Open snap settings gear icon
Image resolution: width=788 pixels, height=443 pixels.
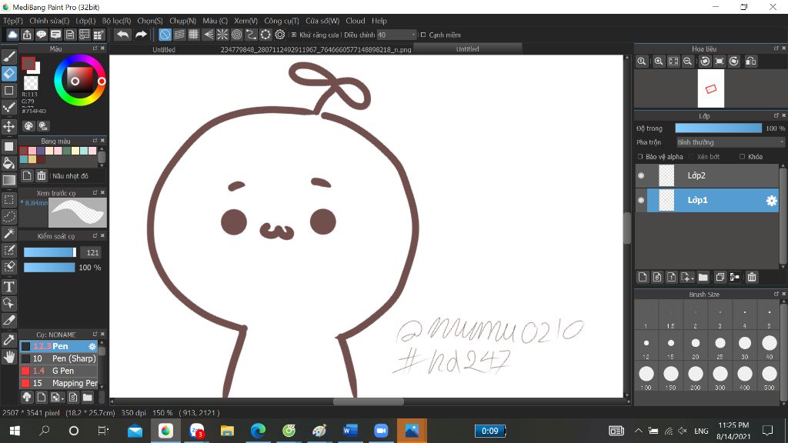click(x=280, y=35)
